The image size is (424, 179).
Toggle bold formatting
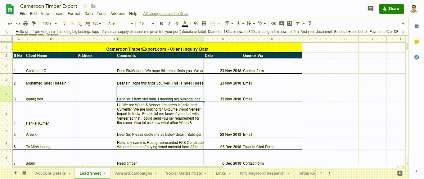(x=161, y=23)
